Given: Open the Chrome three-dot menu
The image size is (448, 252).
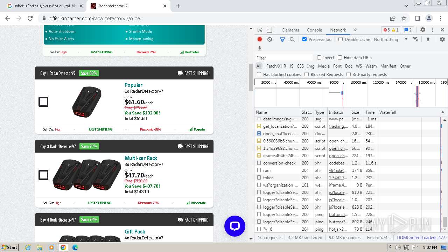Looking at the screenshot, I should click(440, 18).
